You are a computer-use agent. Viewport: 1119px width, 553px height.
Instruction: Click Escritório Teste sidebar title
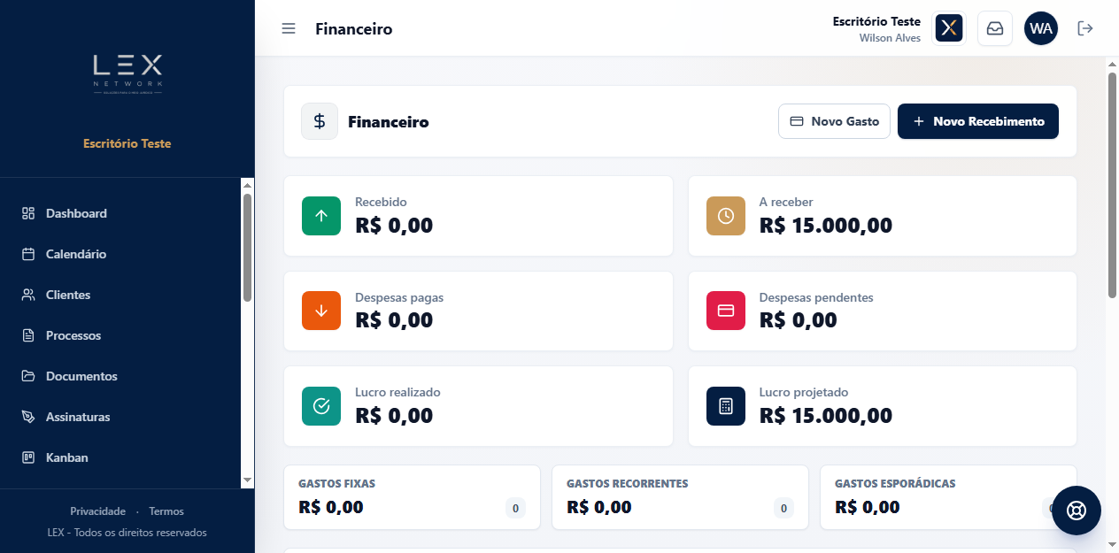tap(127, 143)
